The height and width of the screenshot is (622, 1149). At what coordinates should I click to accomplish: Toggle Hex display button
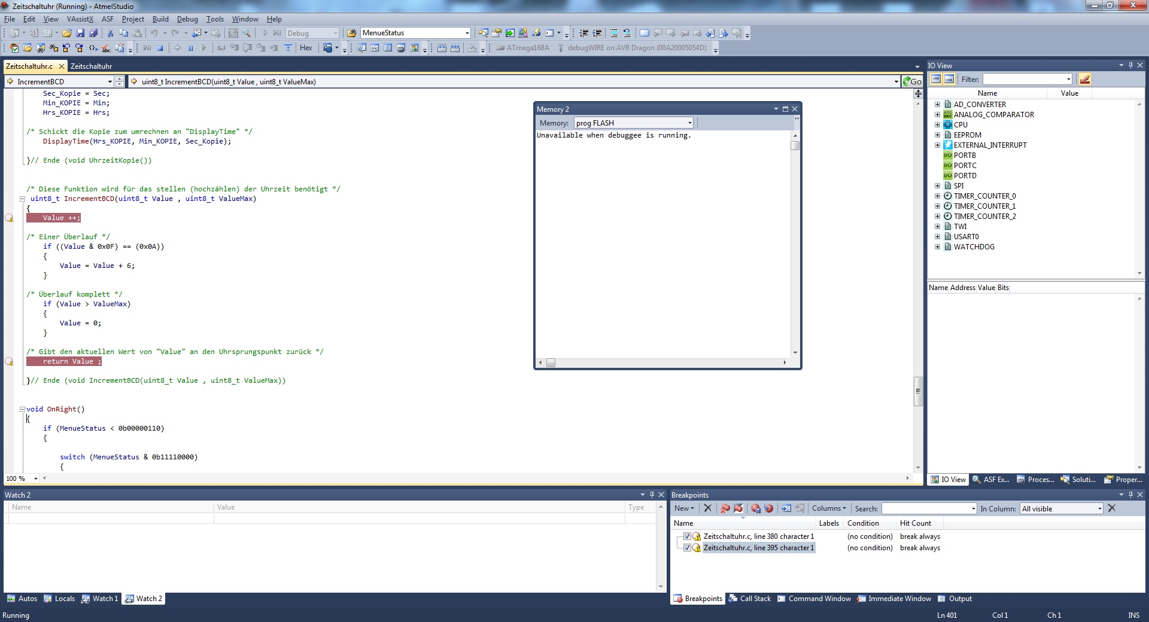pyautogui.click(x=306, y=48)
